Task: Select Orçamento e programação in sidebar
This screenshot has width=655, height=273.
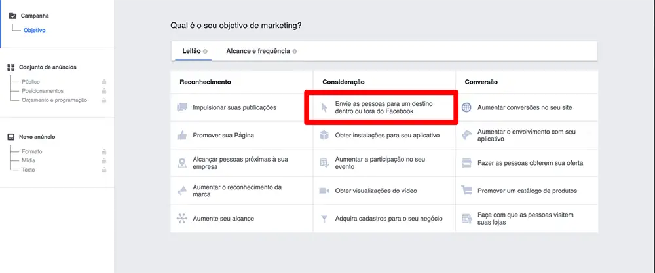Action: (54, 100)
